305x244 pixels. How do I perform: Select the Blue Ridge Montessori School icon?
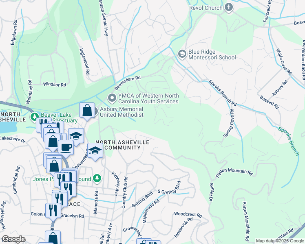click(x=182, y=54)
